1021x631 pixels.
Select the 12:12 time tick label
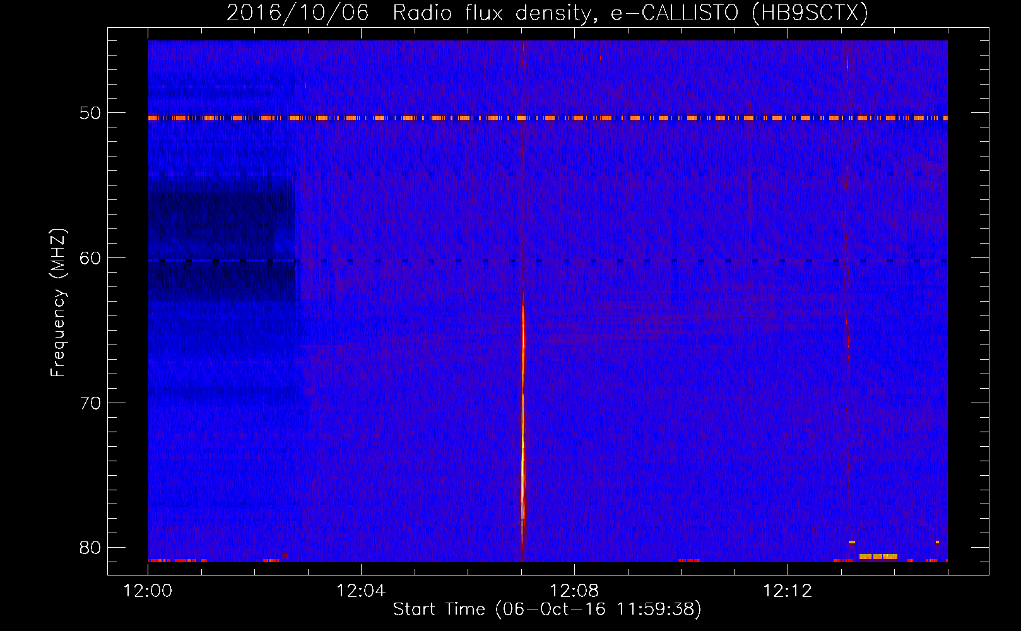[788, 591]
